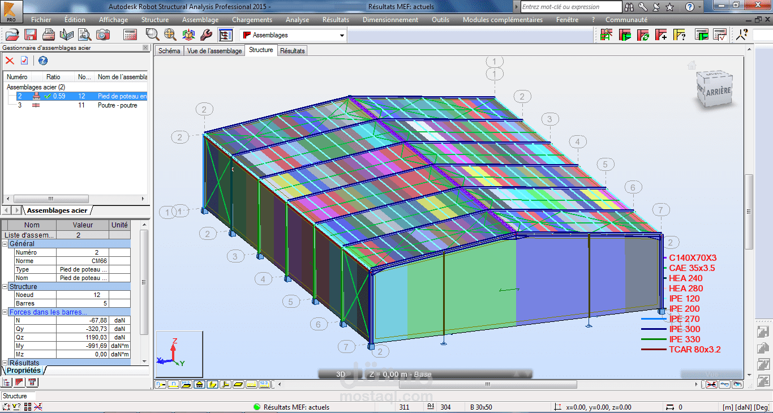
Task: Open assembly manager help question mark
Action: [x=42, y=61]
